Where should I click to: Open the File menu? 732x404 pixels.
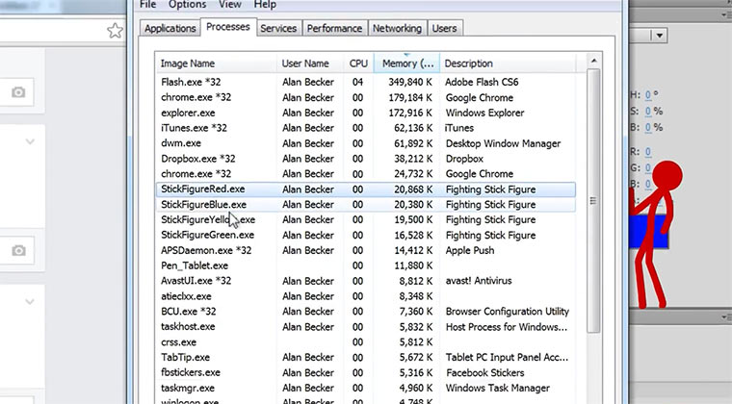pyautogui.click(x=148, y=5)
